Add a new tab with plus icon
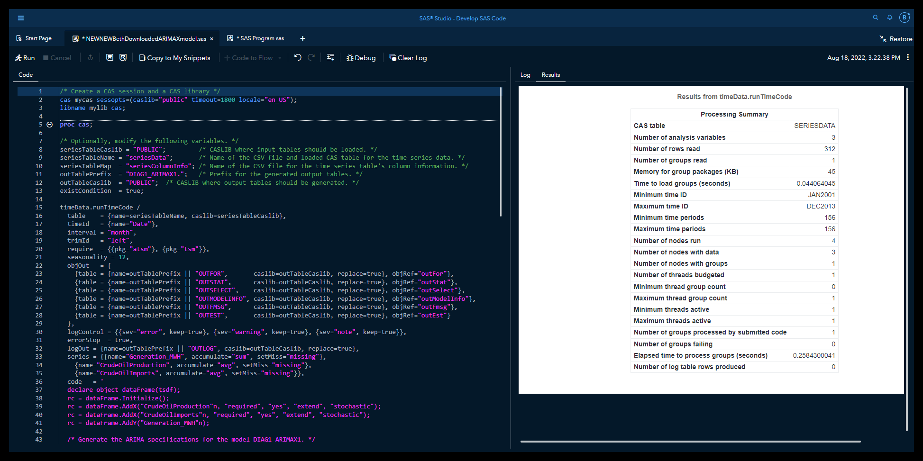Image resolution: width=923 pixels, height=461 pixels. (x=302, y=38)
